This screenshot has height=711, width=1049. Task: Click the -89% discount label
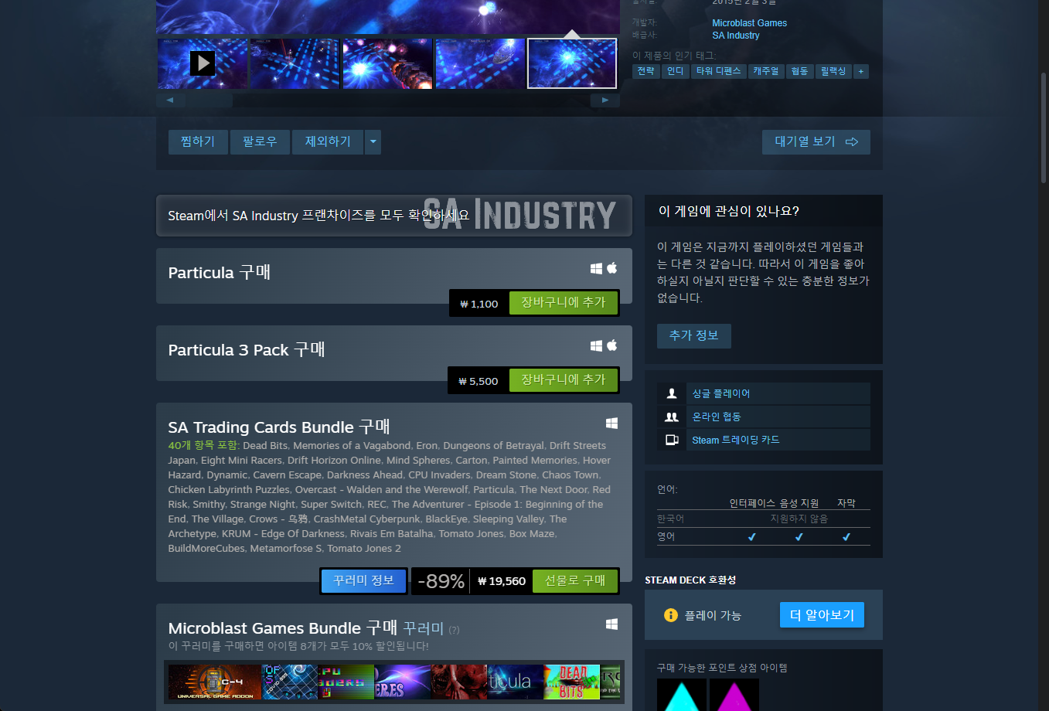tap(441, 581)
